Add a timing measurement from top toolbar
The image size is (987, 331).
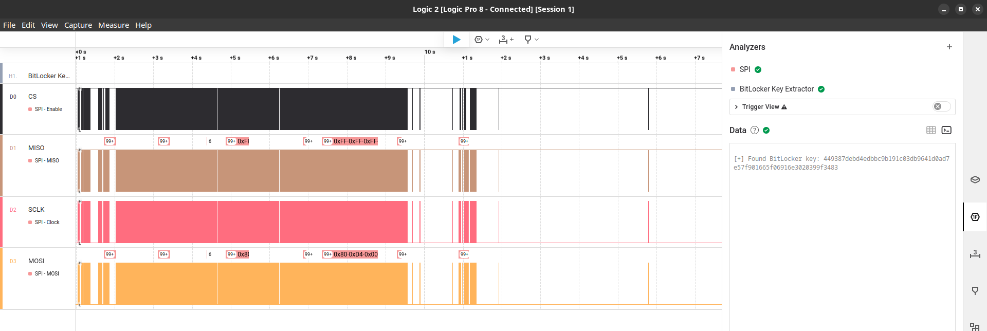tap(506, 40)
